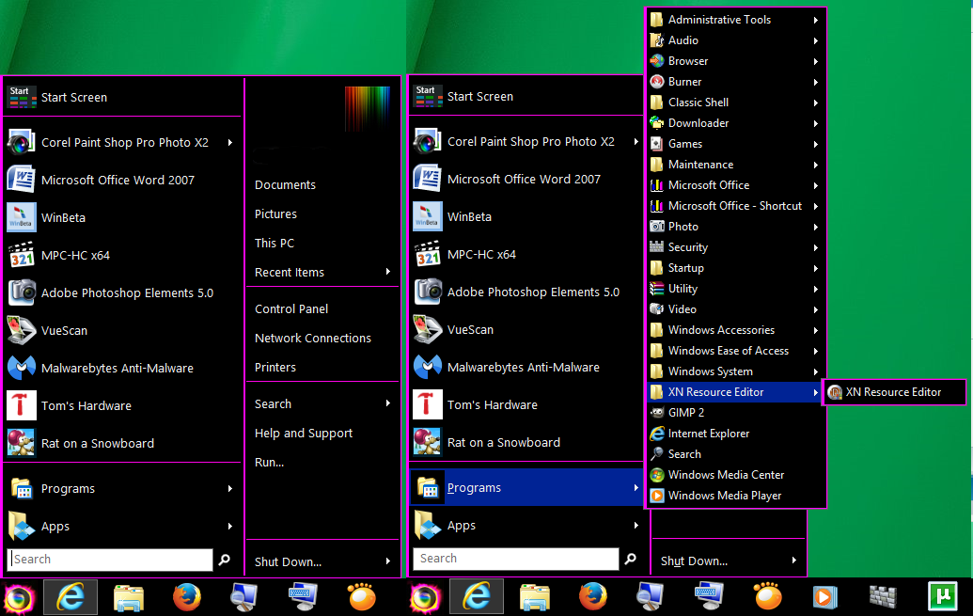Image resolution: width=973 pixels, height=616 pixels.
Task: Focus the Search box in left Start menu
Action: pyautogui.click(x=110, y=560)
